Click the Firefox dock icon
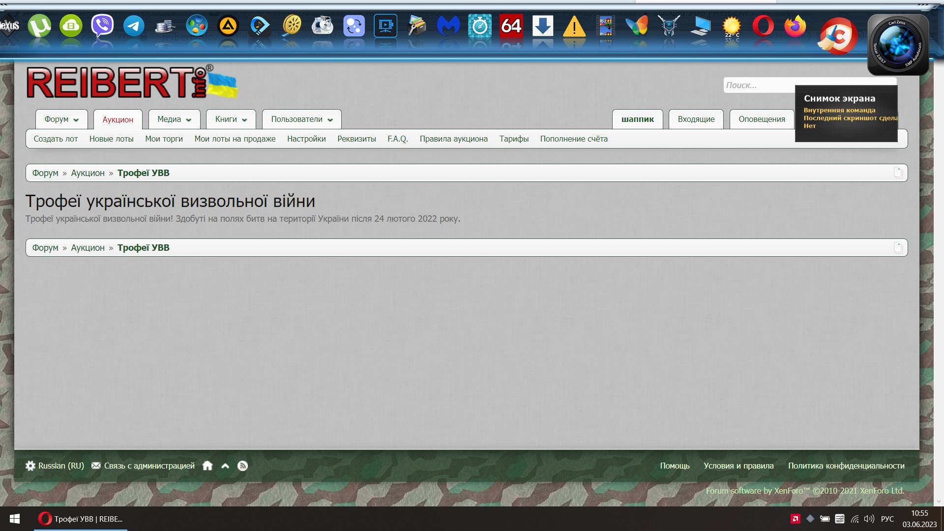944x531 pixels. (795, 26)
